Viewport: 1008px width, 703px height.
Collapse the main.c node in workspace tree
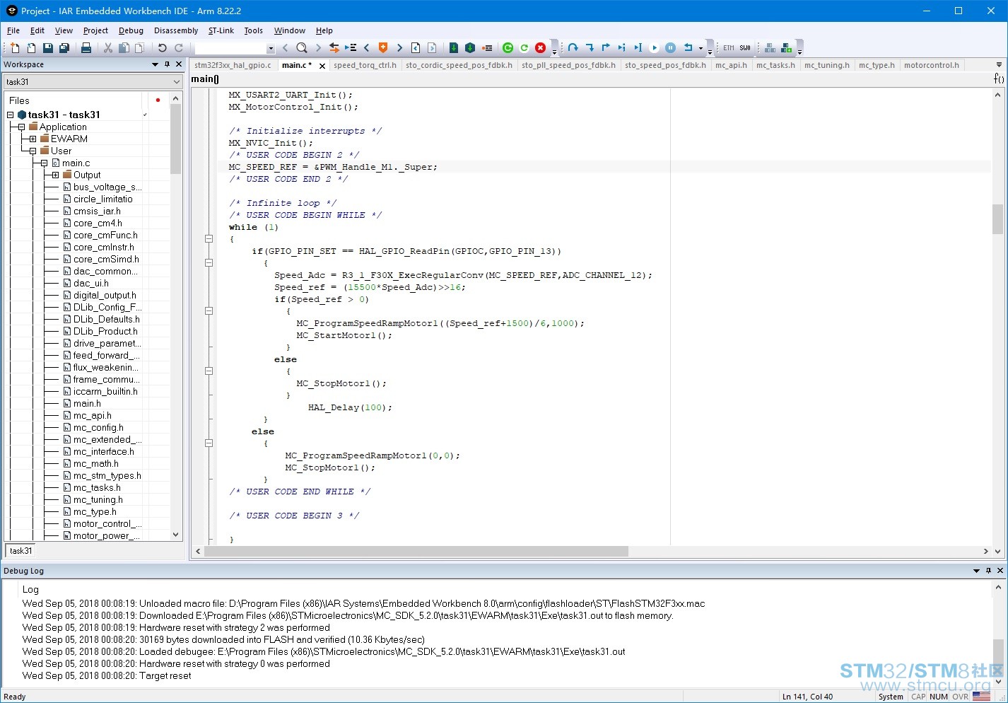tap(44, 163)
